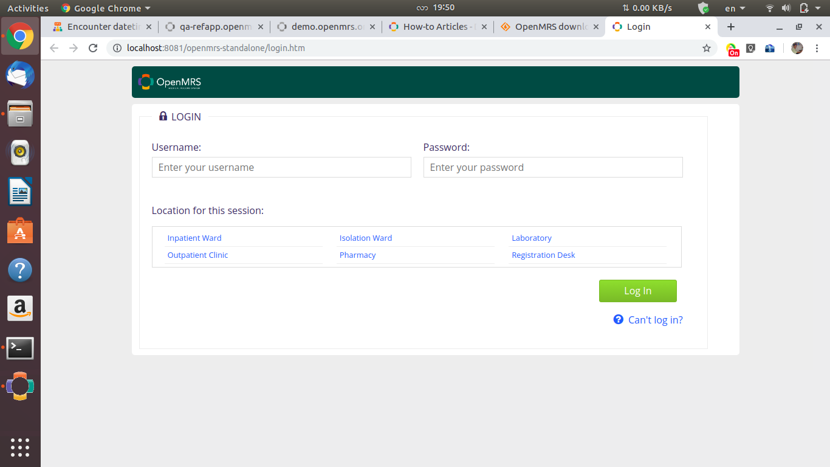The height and width of the screenshot is (467, 830).
Task: Pick Registration Desk location
Action: click(543, 255)
